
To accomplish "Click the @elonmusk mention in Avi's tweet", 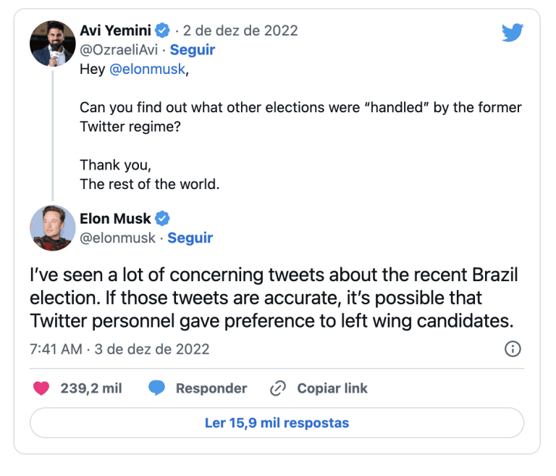I will click(x=148, y=70).
